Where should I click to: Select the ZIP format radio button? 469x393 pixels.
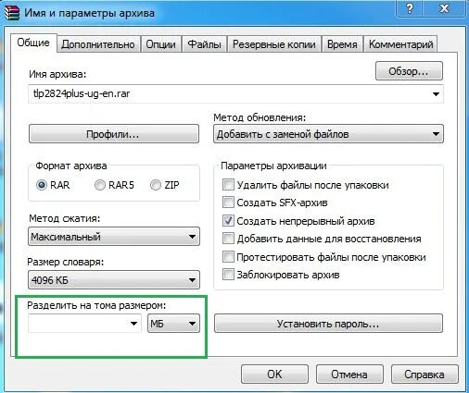point(156,185)
